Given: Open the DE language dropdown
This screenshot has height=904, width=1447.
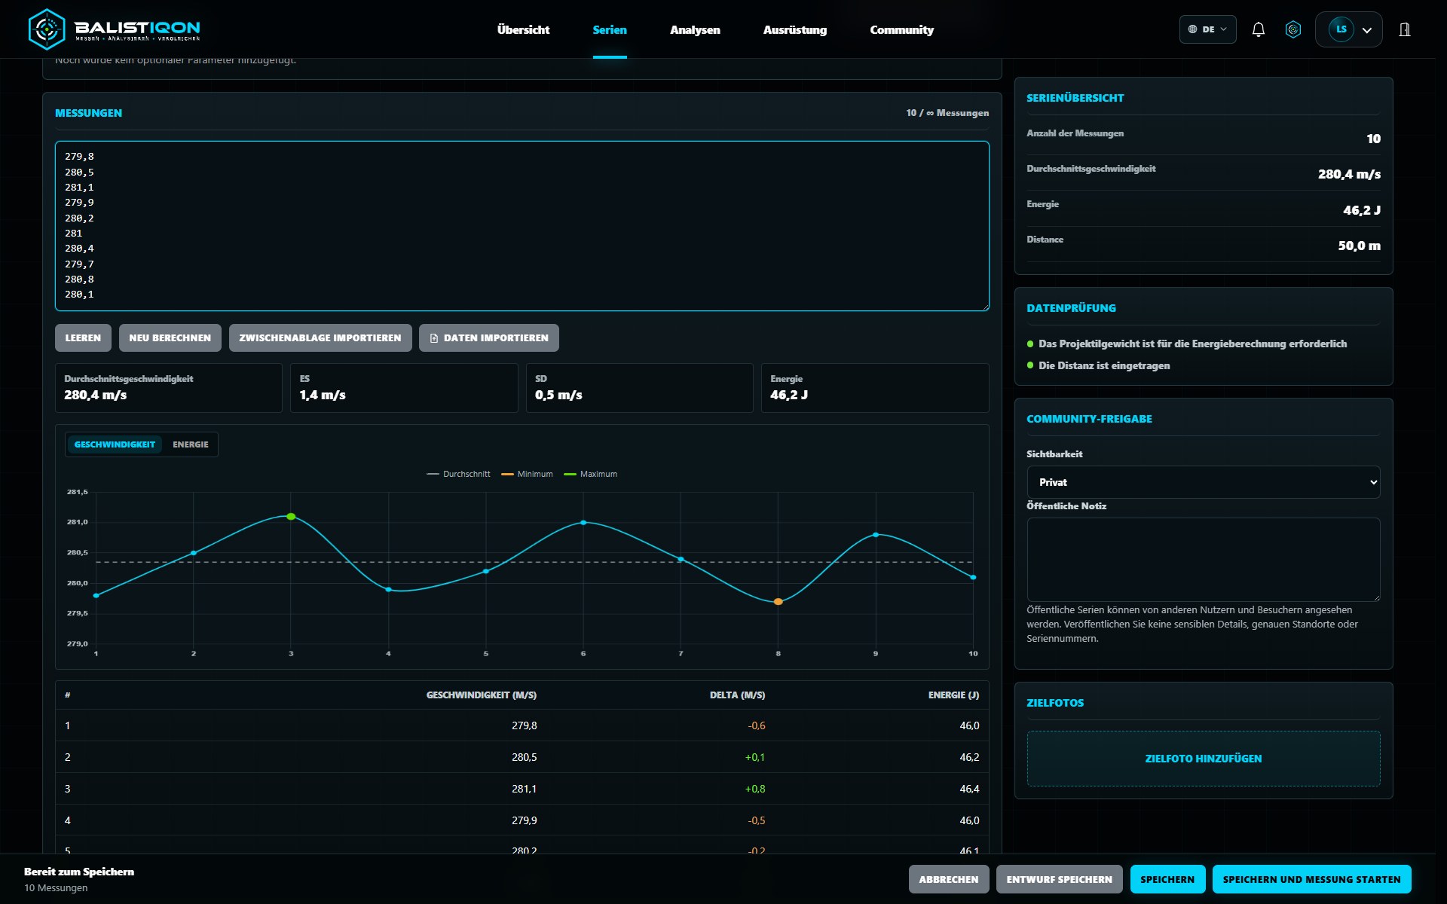Looking at the screenshot, I should pyautogui.click(x=1207, y=29).
